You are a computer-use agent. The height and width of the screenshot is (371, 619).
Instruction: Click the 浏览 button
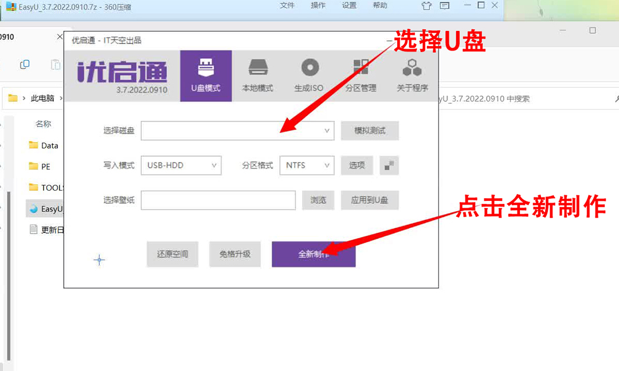[318, 200]
